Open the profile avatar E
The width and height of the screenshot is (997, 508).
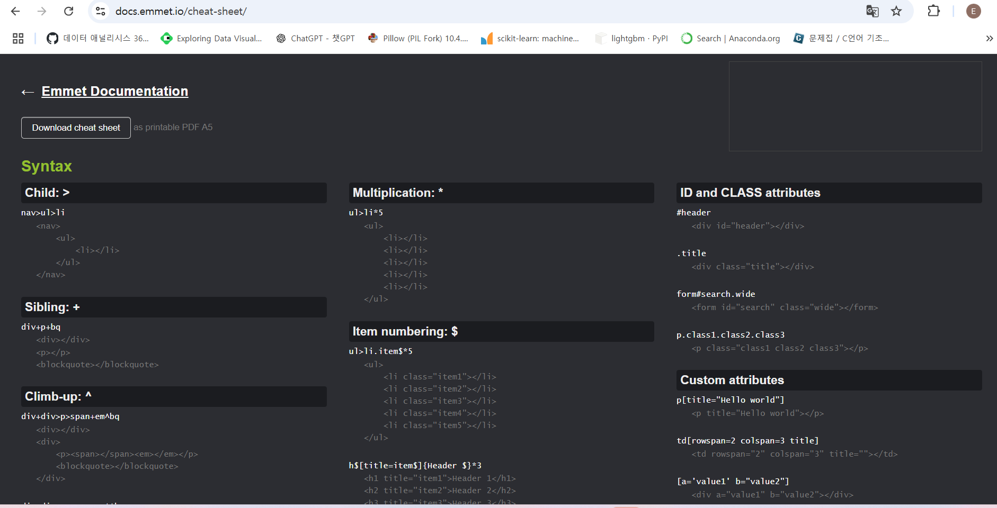[973, 11]
